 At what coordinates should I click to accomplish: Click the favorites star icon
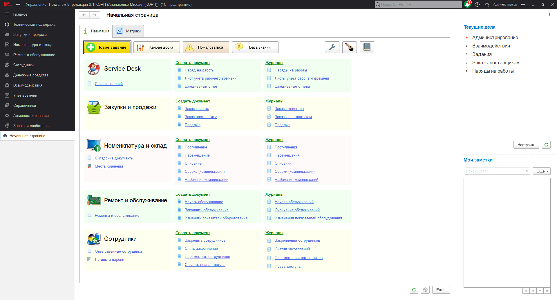(x=487, y=4)
